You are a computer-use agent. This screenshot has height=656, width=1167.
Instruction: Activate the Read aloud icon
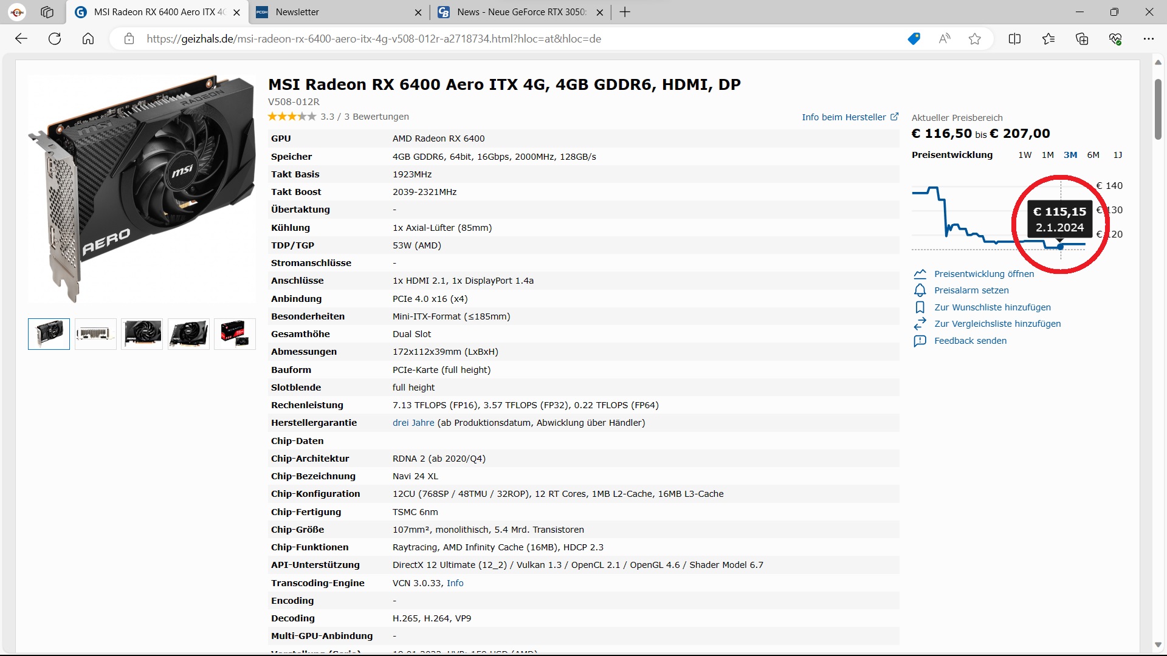point(945,39)
